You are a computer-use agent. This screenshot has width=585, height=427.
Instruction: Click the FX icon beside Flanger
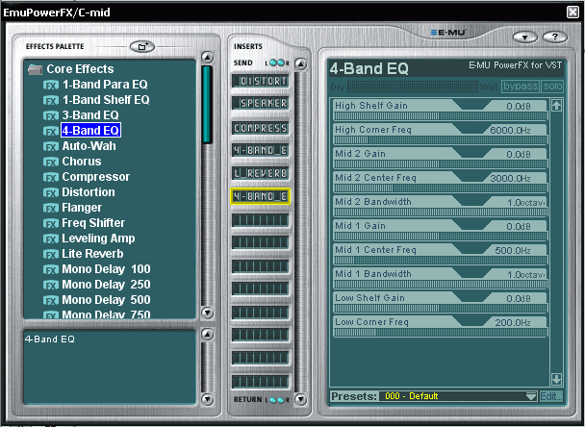pyautogui.click(x=51, y=208)
